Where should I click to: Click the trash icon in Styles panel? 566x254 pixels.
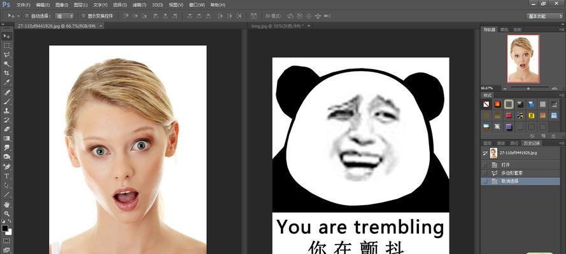coord(553,136)
